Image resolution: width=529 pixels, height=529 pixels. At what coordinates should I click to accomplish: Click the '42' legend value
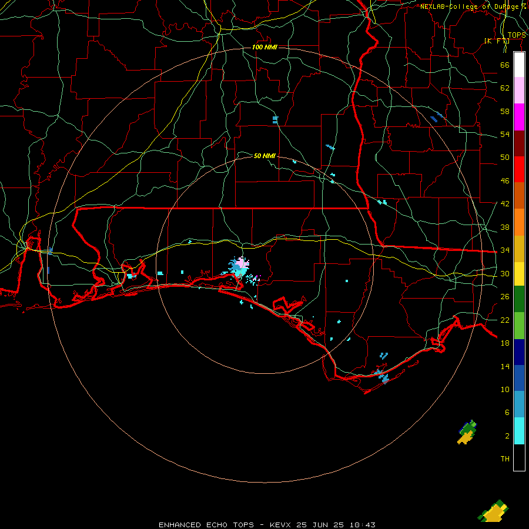(505, 204)
